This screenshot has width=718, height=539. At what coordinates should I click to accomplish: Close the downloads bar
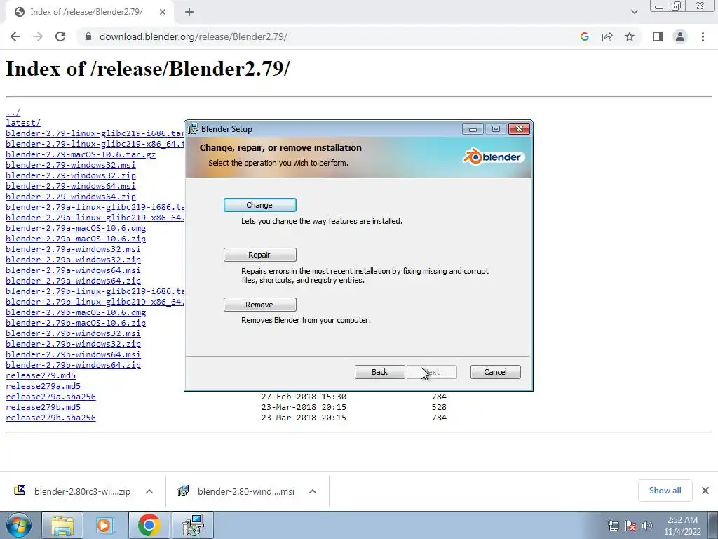tap(705, 491)
